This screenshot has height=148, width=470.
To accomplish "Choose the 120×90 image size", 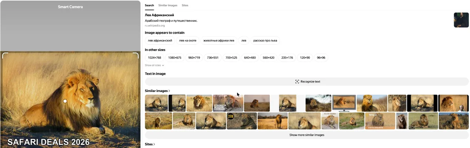I will pyautogui.click(x=305, y=58).
